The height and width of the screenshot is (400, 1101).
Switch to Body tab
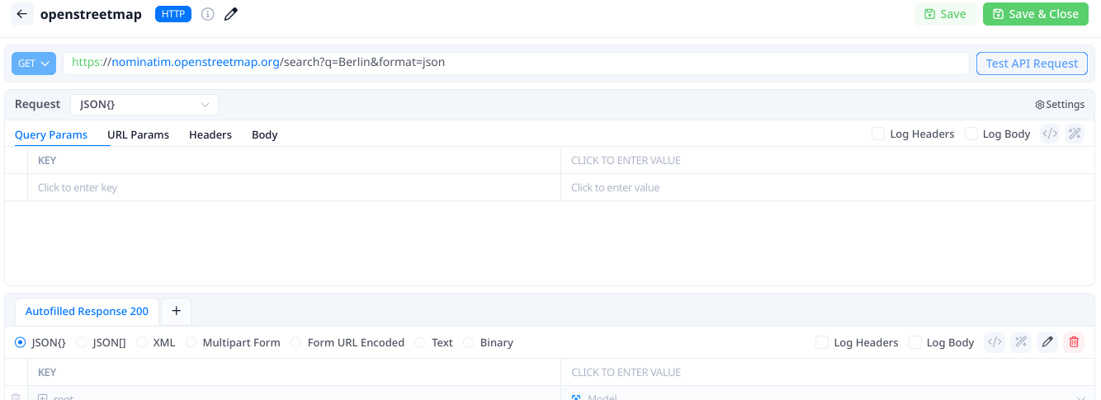click(264, 134)
